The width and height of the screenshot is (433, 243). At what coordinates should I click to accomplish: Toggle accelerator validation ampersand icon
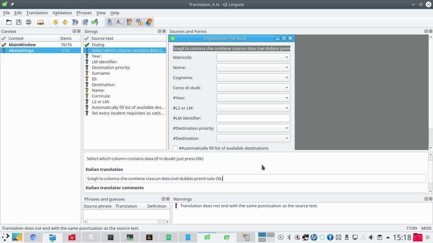110,22
